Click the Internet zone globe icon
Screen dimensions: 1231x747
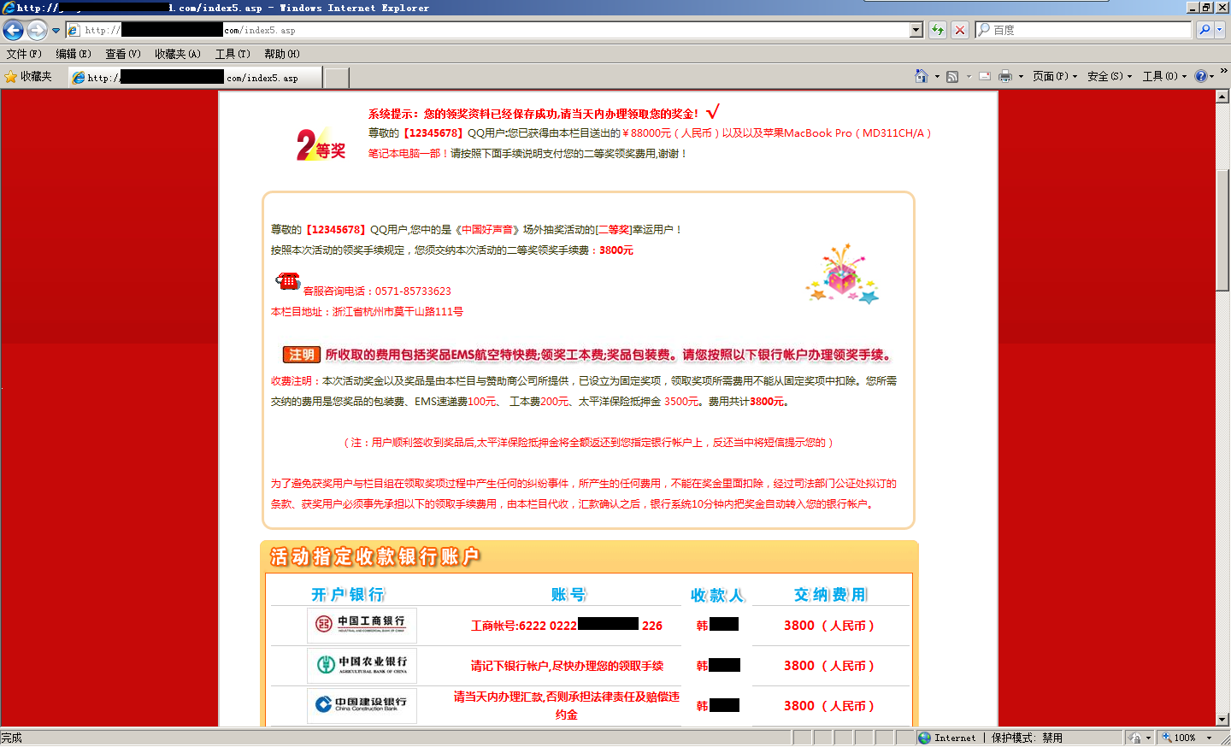(924, 738)
